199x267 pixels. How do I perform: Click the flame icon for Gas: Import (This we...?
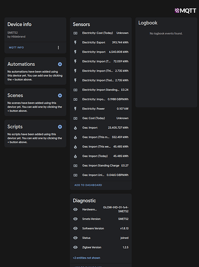click(x=76, y=147)
